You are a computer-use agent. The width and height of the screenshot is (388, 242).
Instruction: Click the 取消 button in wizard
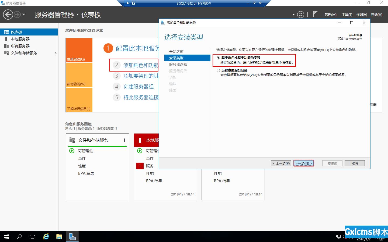point(355,163)
